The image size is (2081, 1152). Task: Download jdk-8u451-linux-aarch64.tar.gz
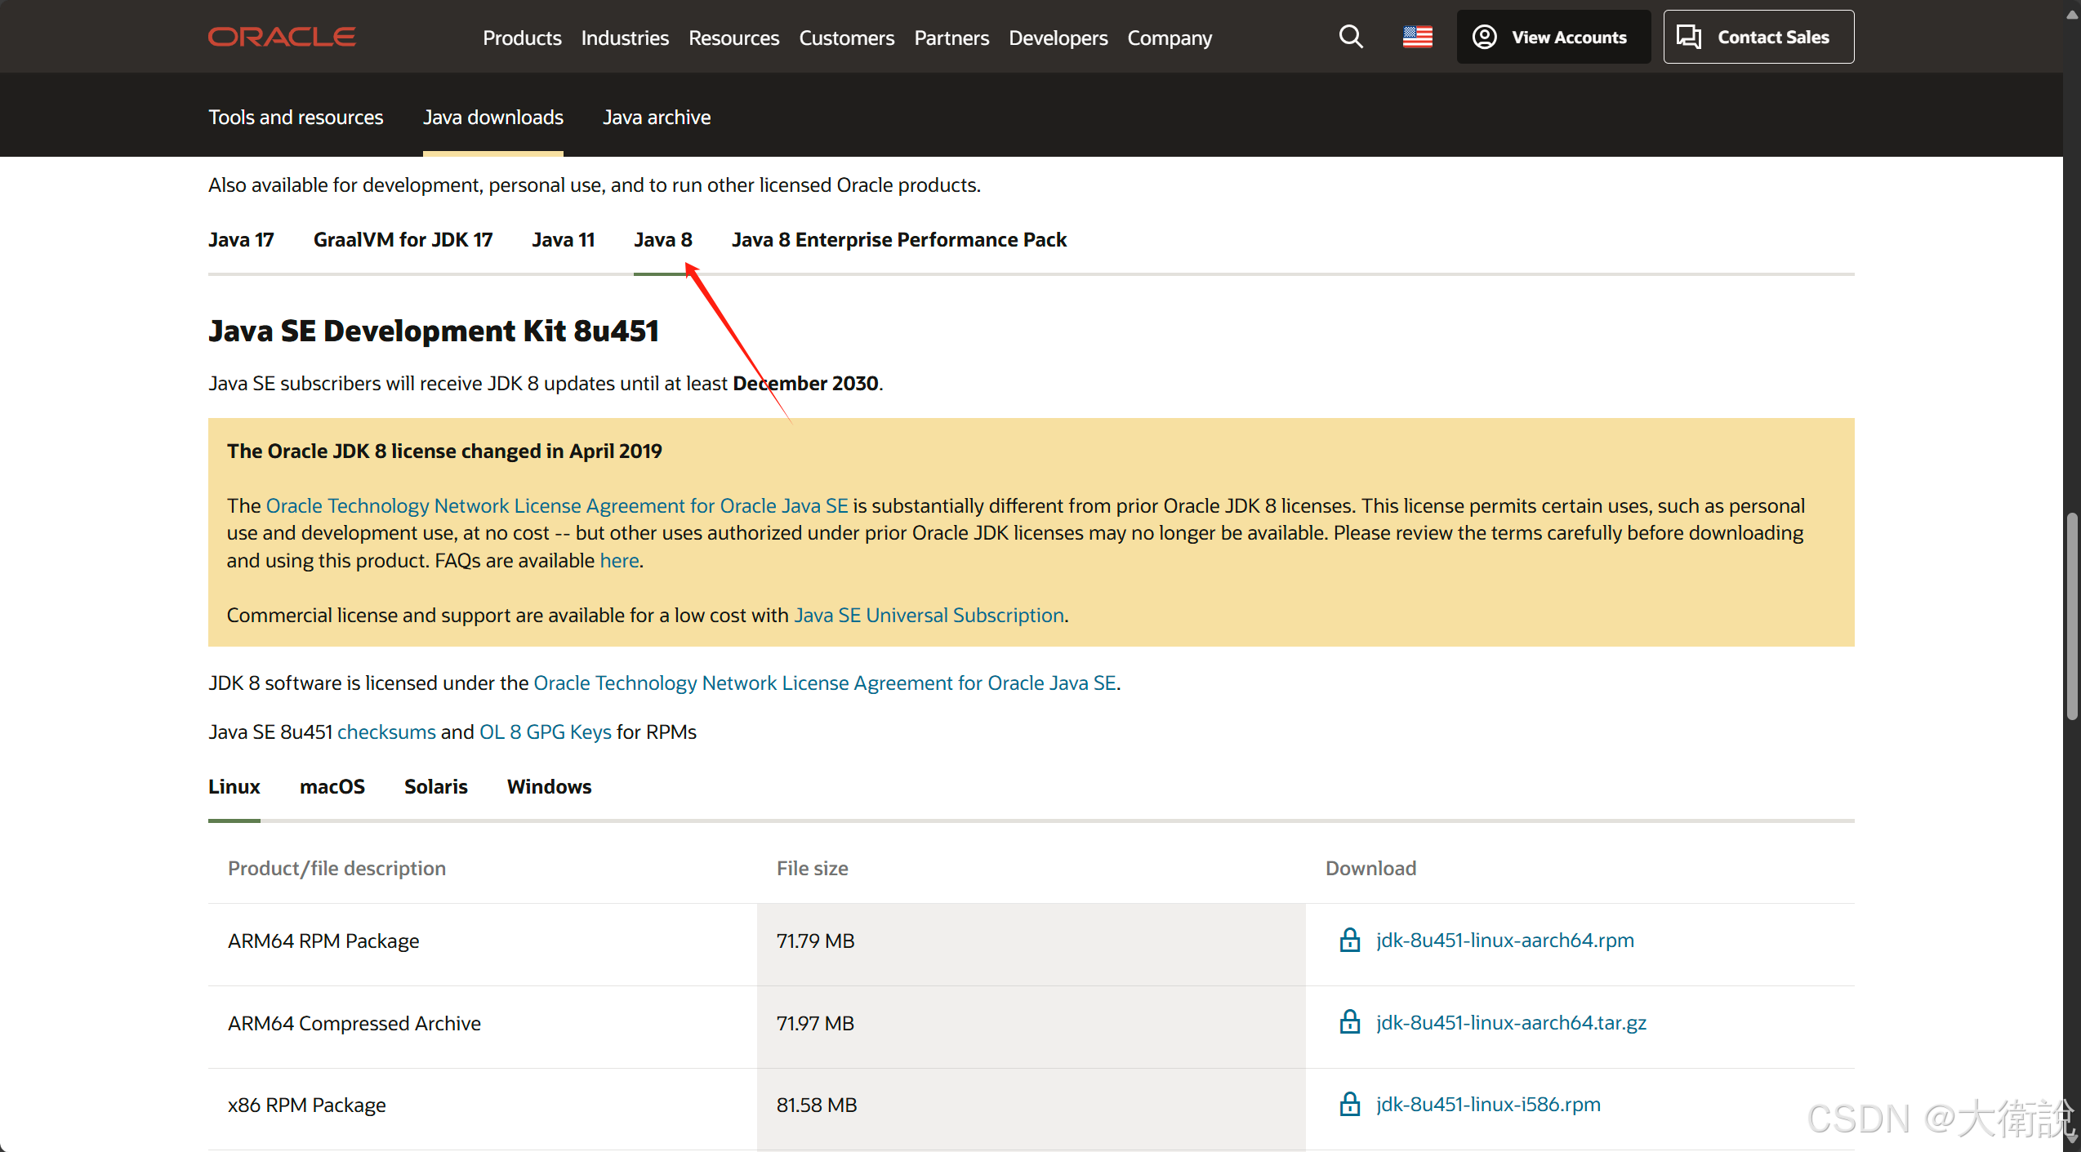point(1511,1022)
